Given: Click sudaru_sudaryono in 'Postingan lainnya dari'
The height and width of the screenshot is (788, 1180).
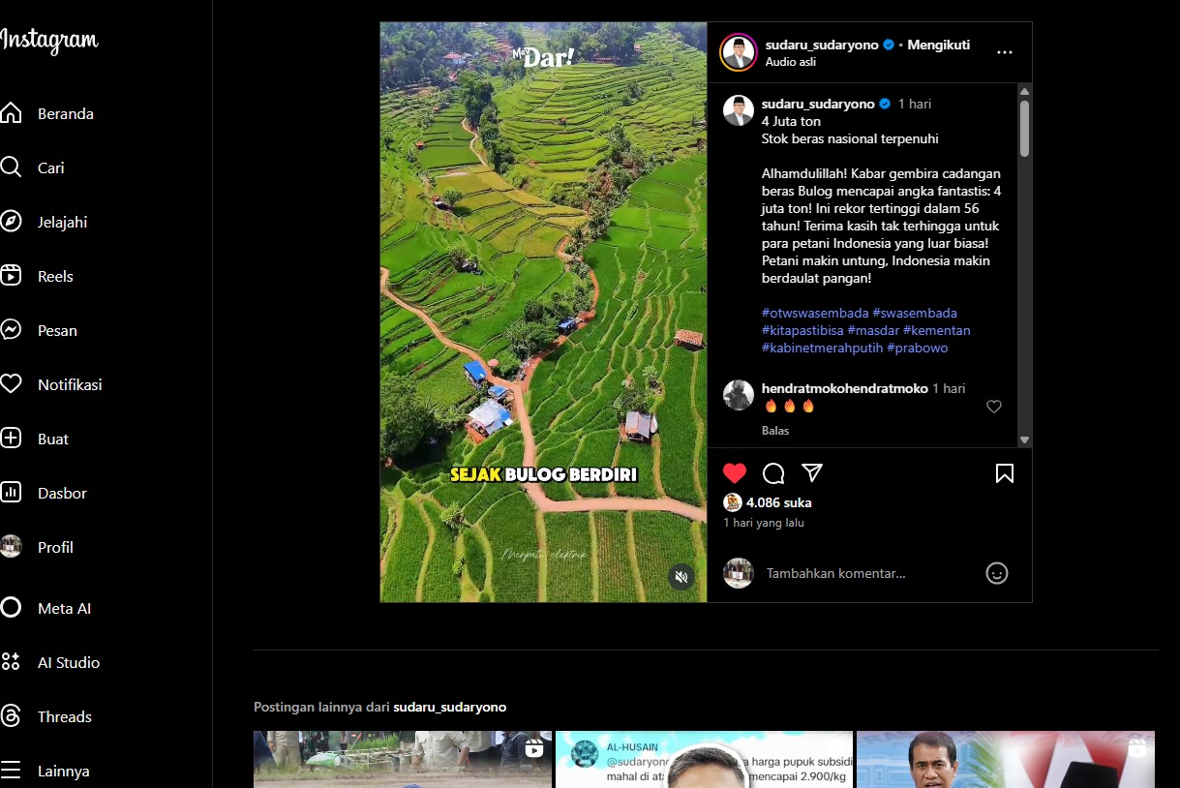Looking at the screenshot, I should (x=449, y=708).
